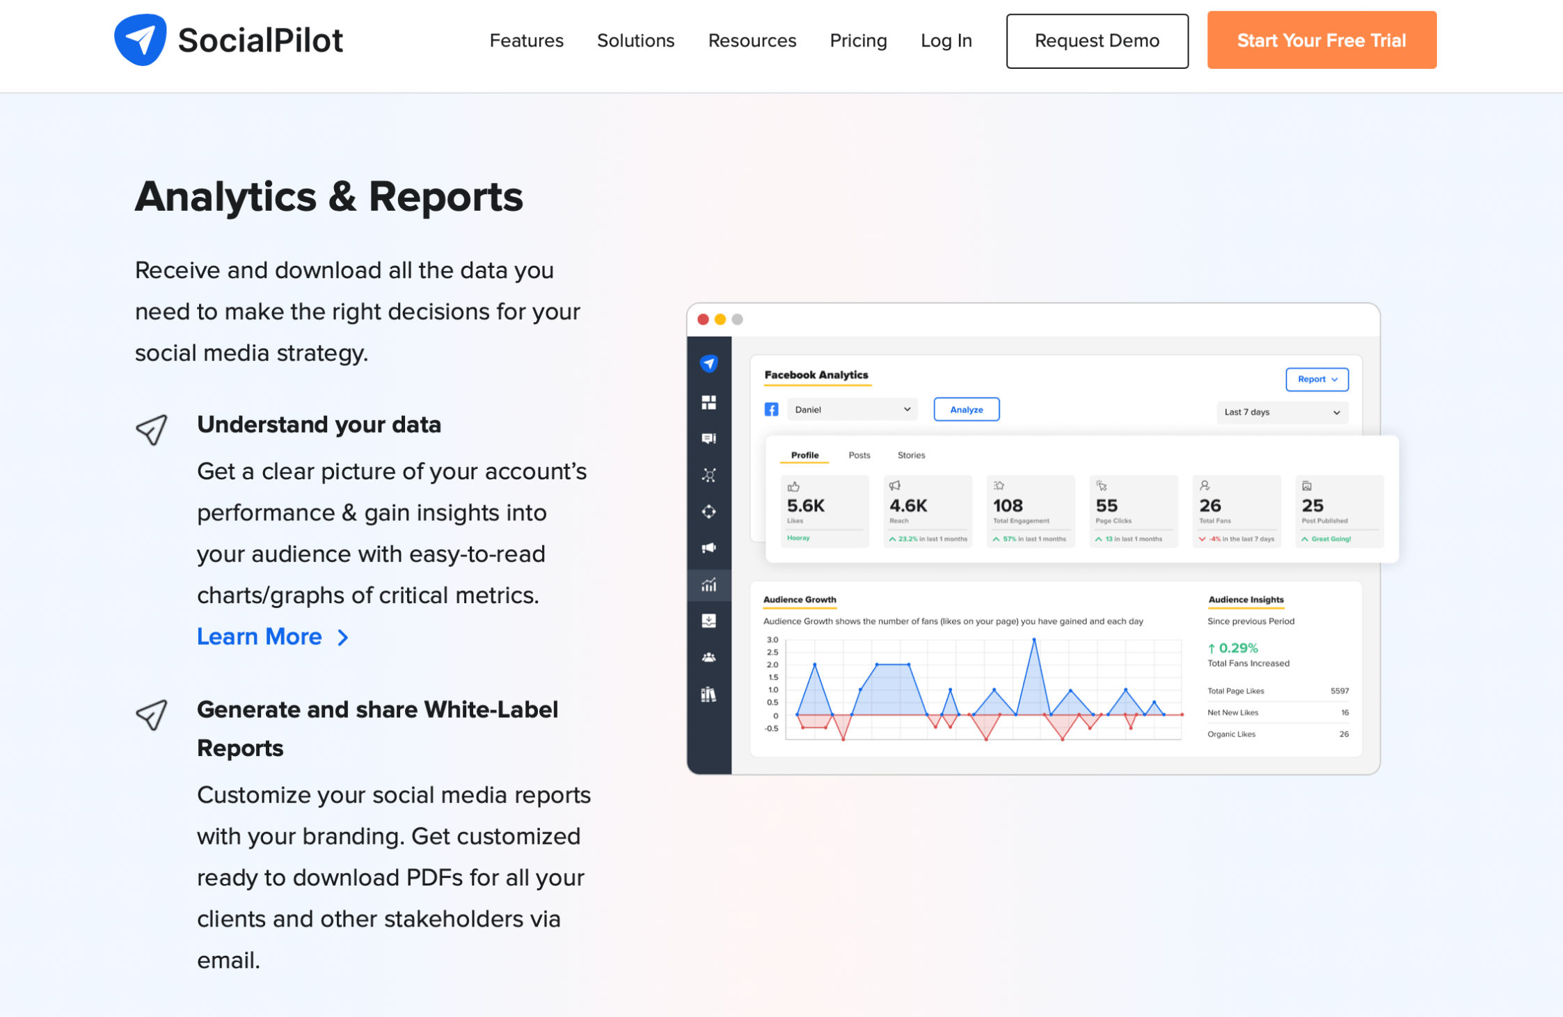
Task: Open the Resources menu
Action: point(752,40)
